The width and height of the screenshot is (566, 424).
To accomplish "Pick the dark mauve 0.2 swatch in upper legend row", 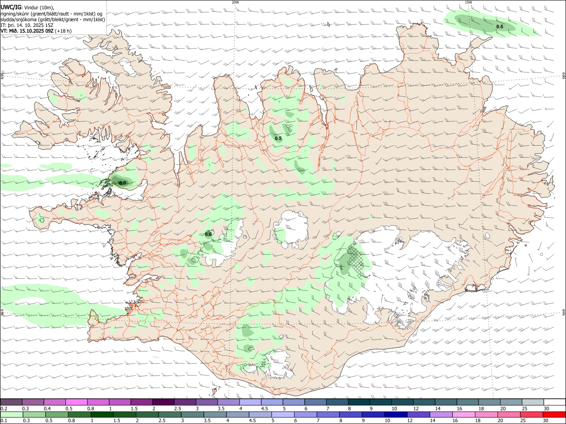I will (x=11, y=402).
